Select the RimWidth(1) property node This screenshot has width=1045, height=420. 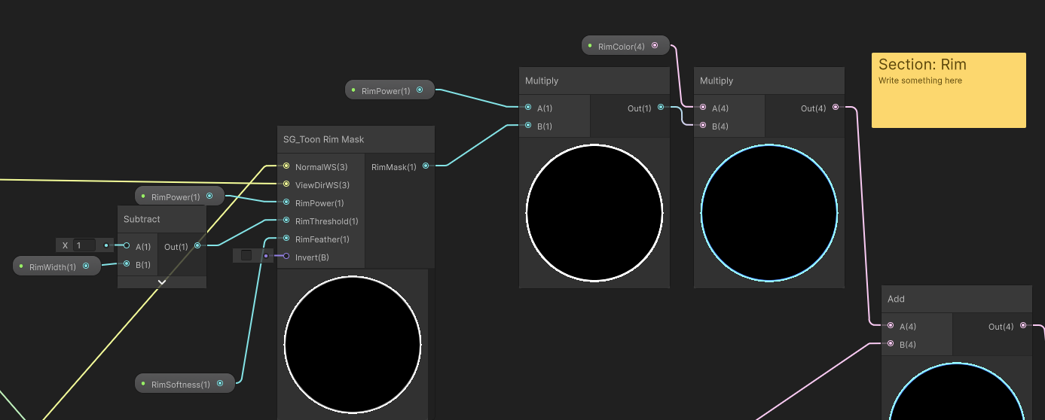(x=57, y=266)
